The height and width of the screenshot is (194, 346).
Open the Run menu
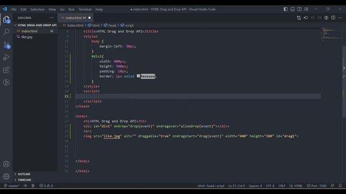point(71,10)
